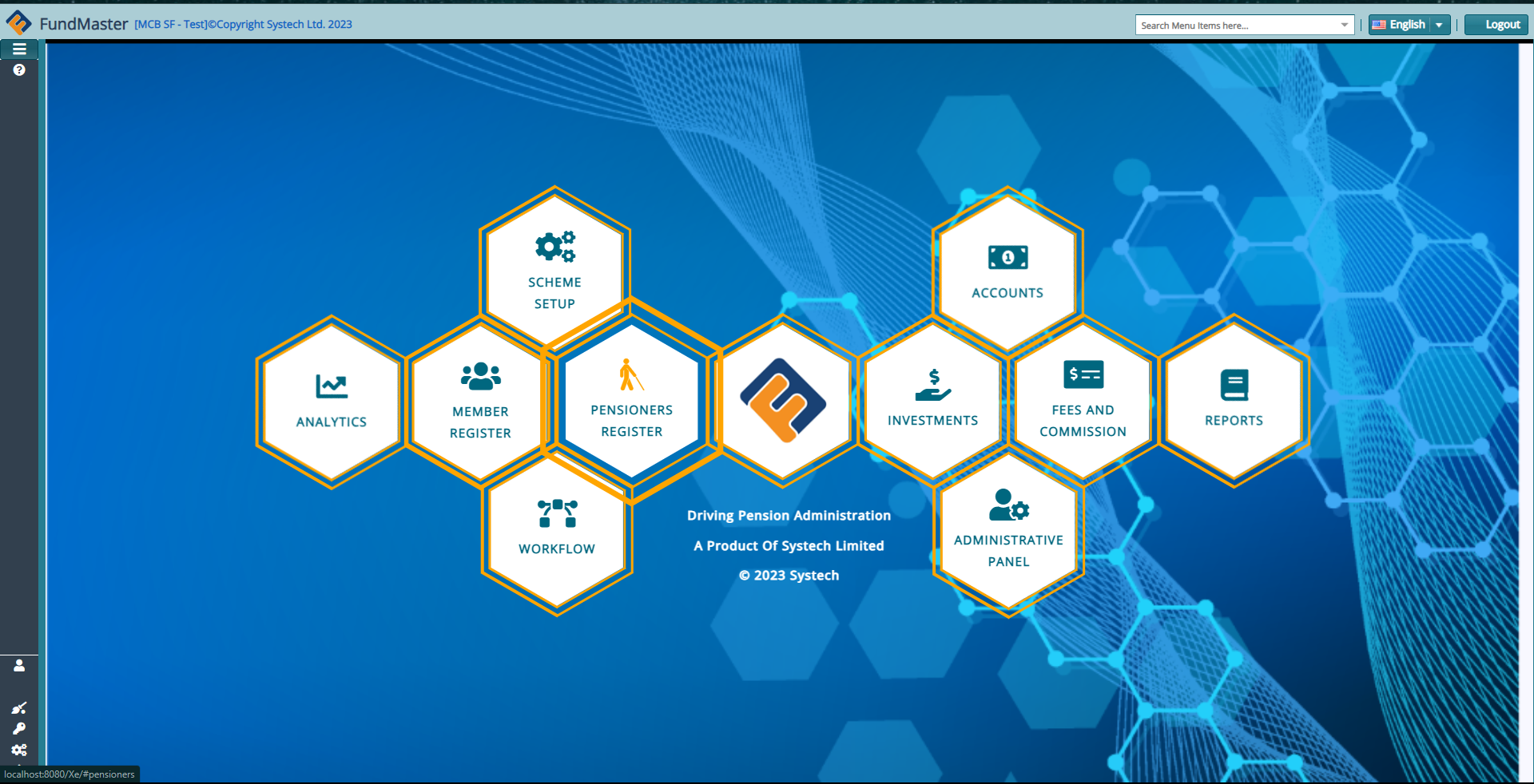Screen dimensions: 1534x784
Task: Click the broom clear icon in sidebar
Action: point(19,708)
